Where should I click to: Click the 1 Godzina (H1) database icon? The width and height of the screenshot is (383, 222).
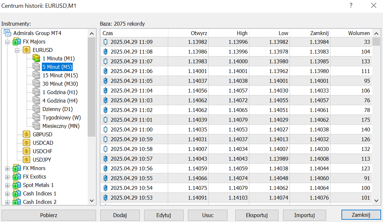tap(36, 92)
